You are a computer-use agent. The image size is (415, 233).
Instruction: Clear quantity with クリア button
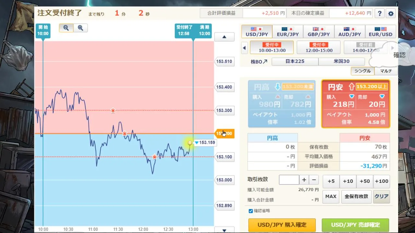click(x=381, y=196)
